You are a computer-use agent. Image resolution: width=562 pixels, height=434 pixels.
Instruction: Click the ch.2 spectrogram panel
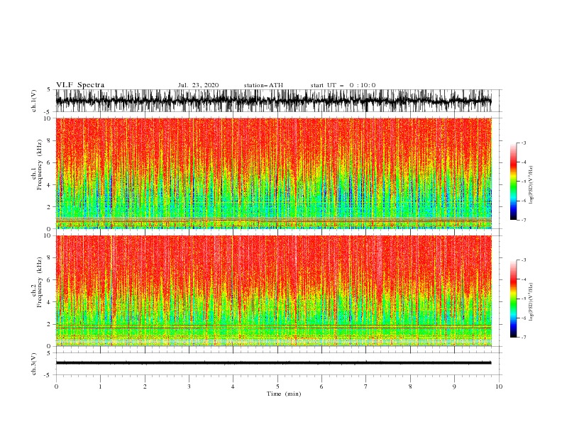click(273, 291)
